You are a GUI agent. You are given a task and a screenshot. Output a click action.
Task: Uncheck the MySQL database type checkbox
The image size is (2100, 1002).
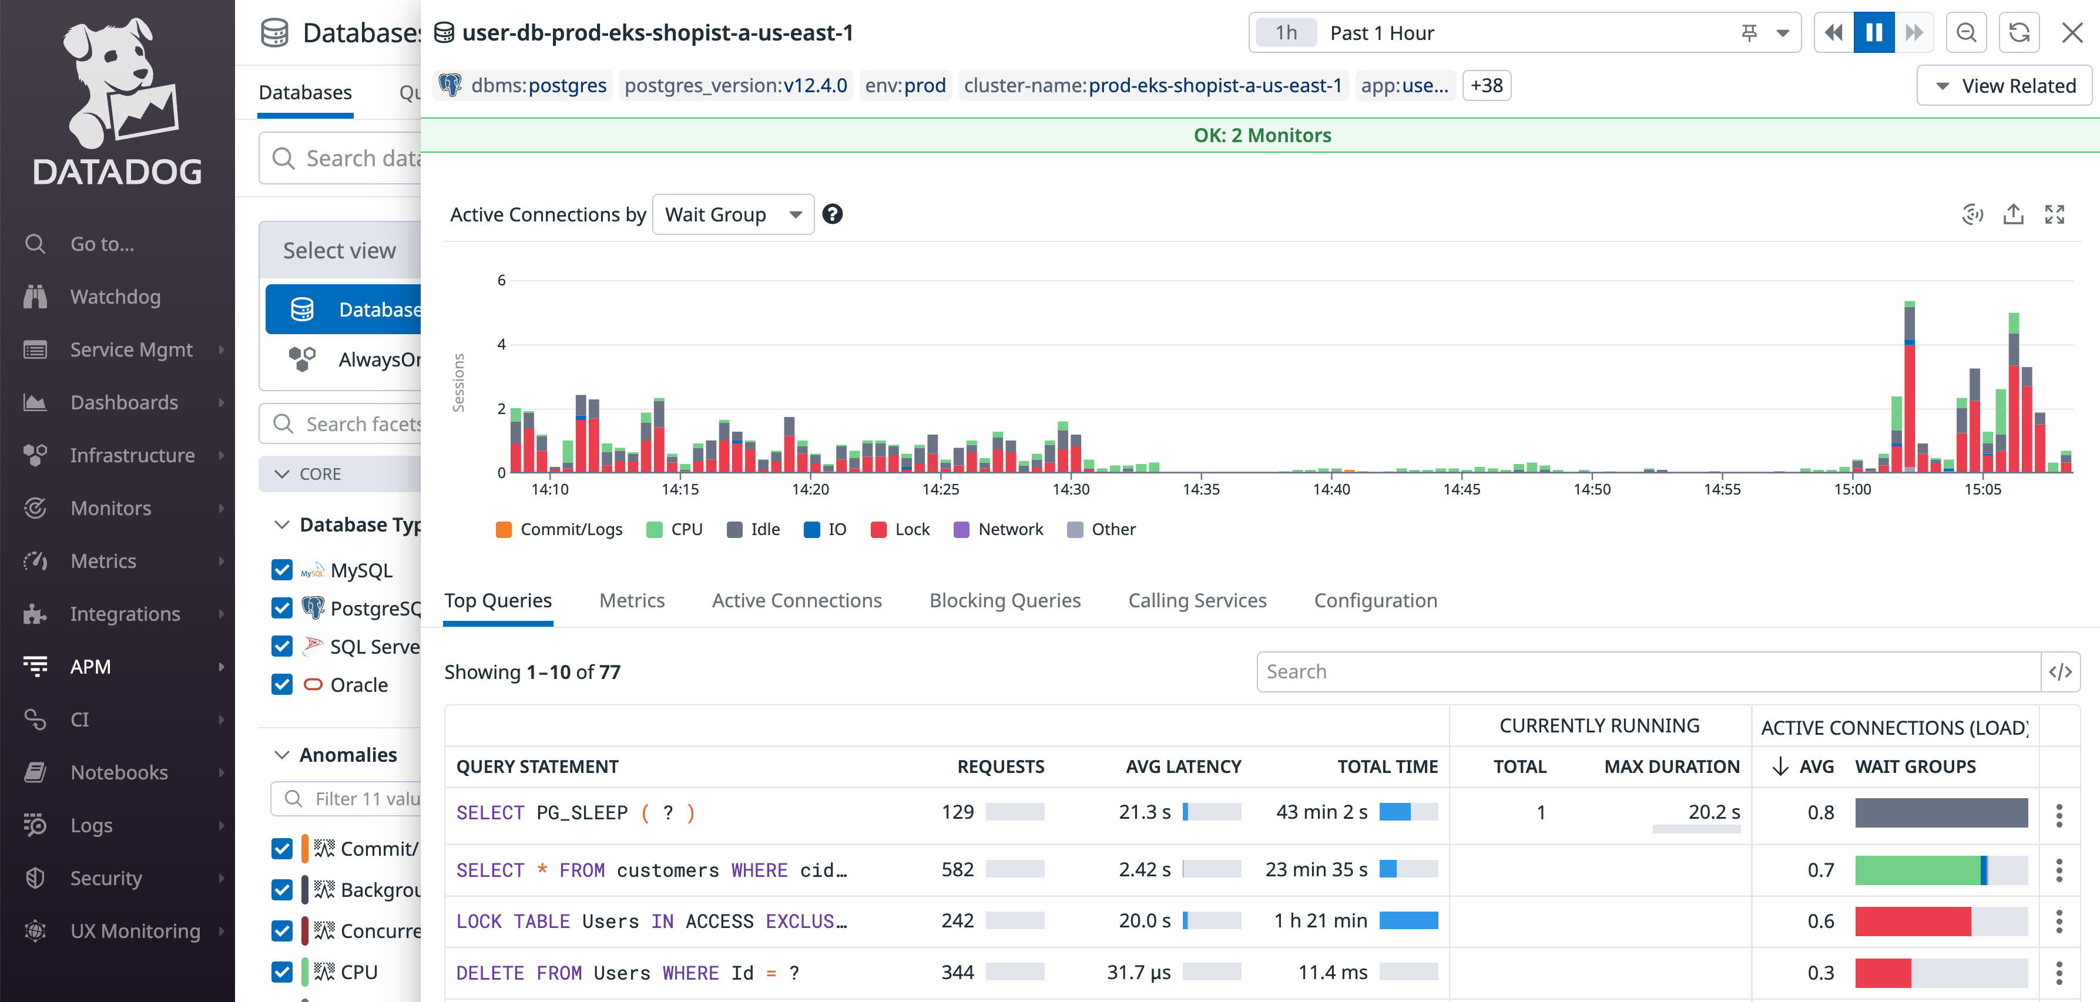[282, 570]
